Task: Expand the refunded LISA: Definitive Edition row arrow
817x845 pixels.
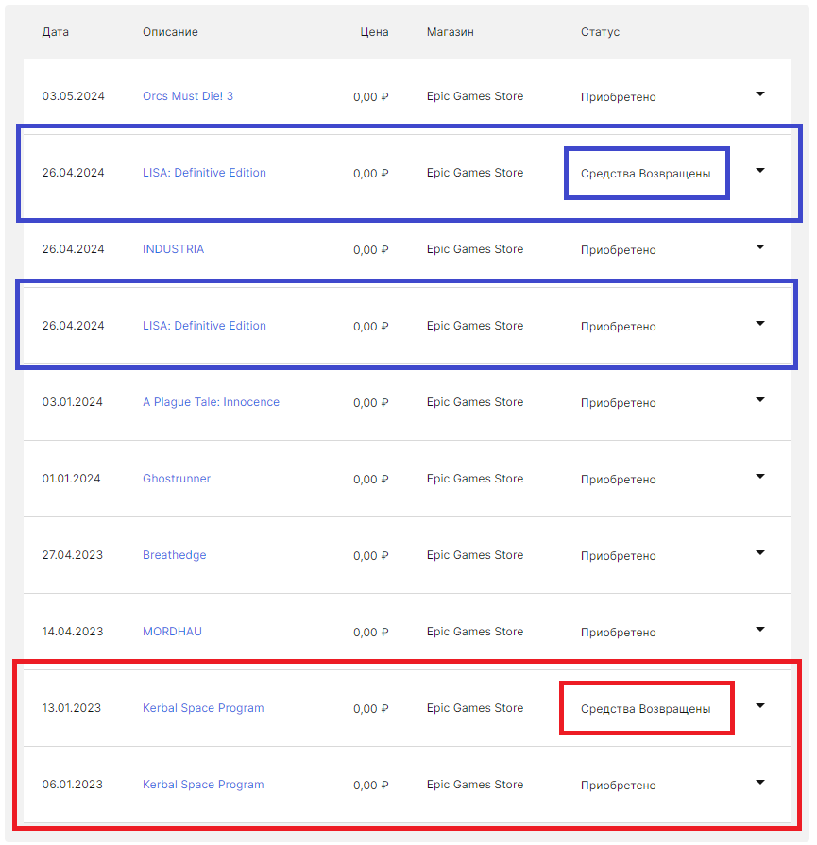Action: point(760,171)
